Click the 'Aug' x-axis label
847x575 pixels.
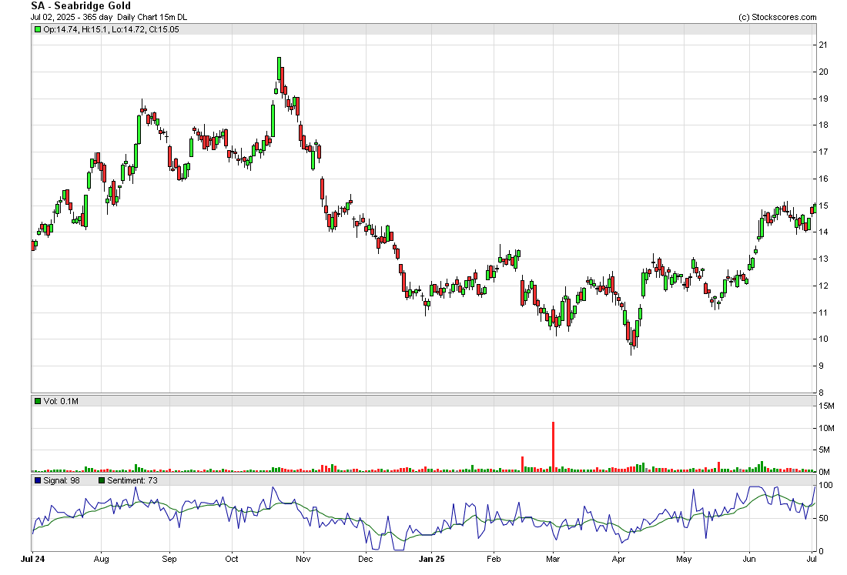tap(101, 559)
